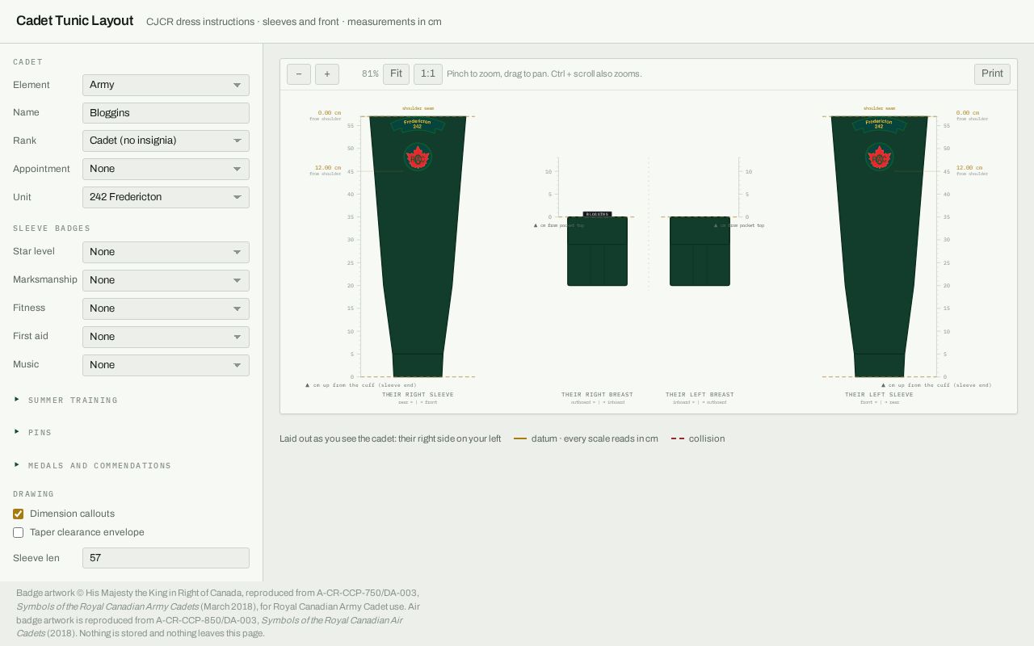Screen dimensions: 1034x646
Task: Open the Appointment dropdown
Action: (166, 169)
